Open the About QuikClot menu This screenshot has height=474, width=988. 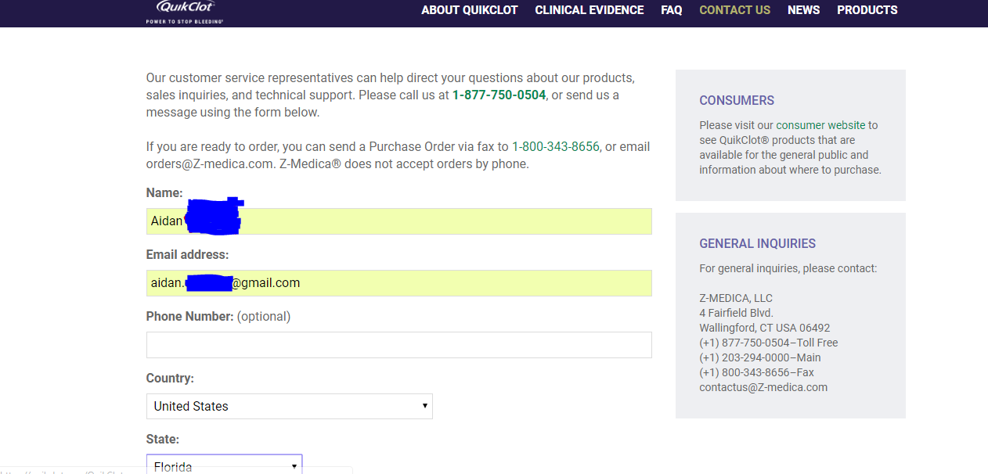(x=470, y=10)
